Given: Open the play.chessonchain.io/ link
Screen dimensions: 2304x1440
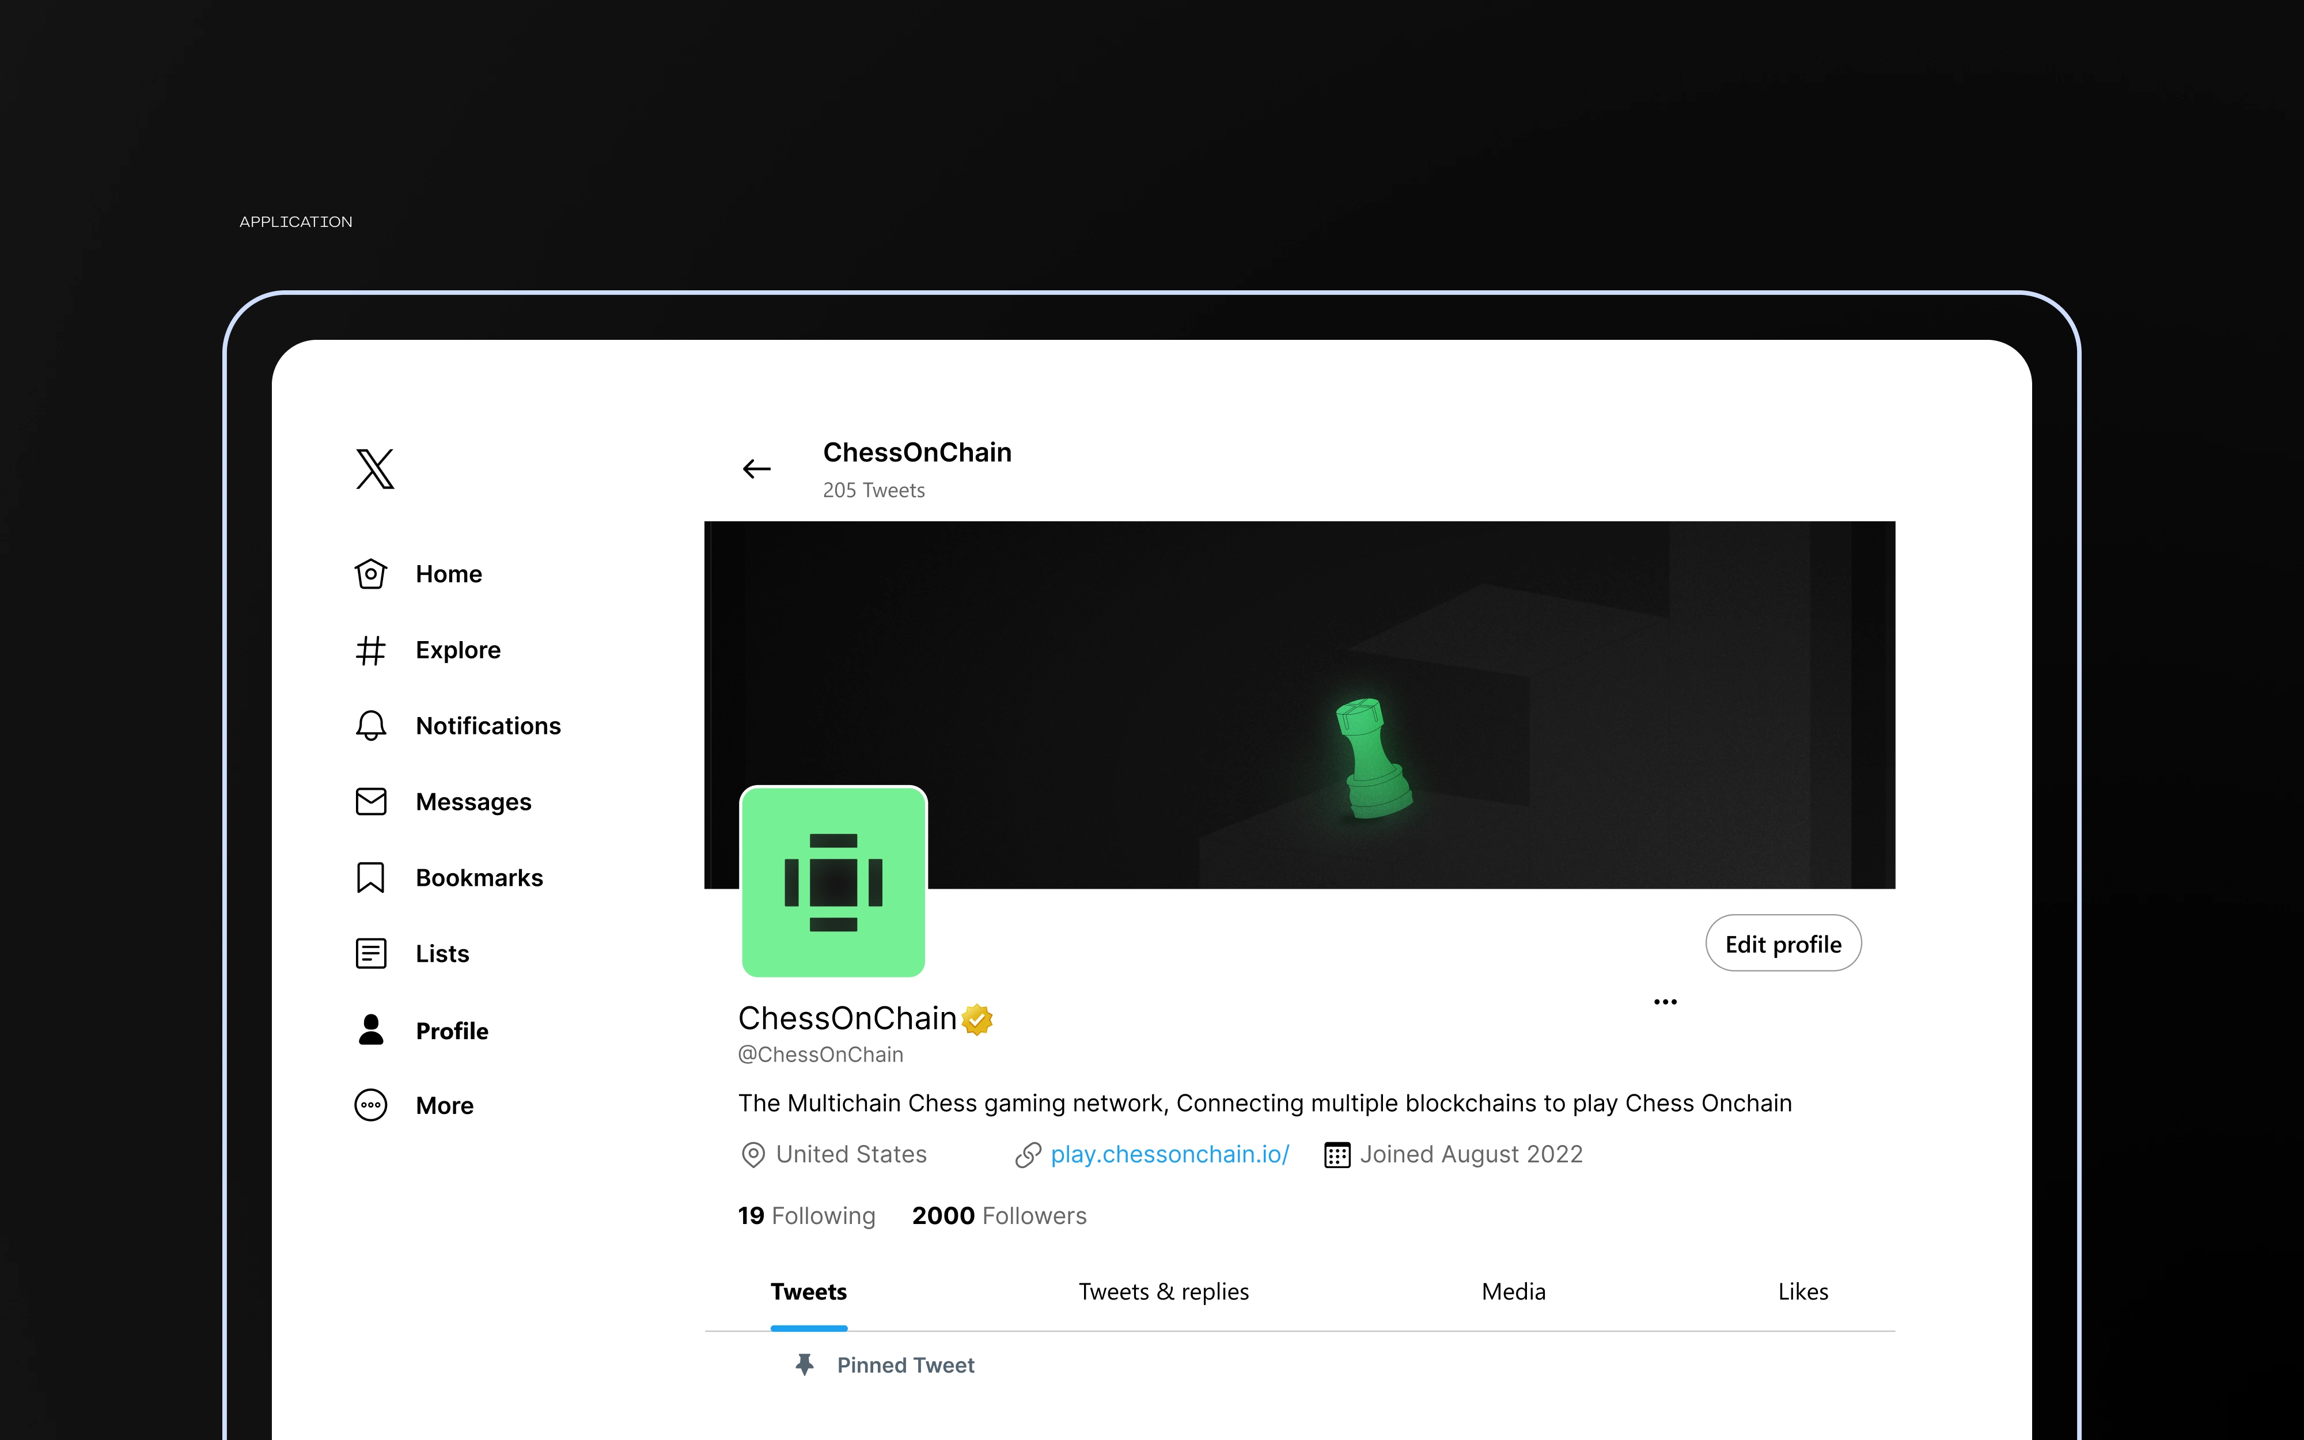Looking at the screenshot, I should pos(1170,1154).
